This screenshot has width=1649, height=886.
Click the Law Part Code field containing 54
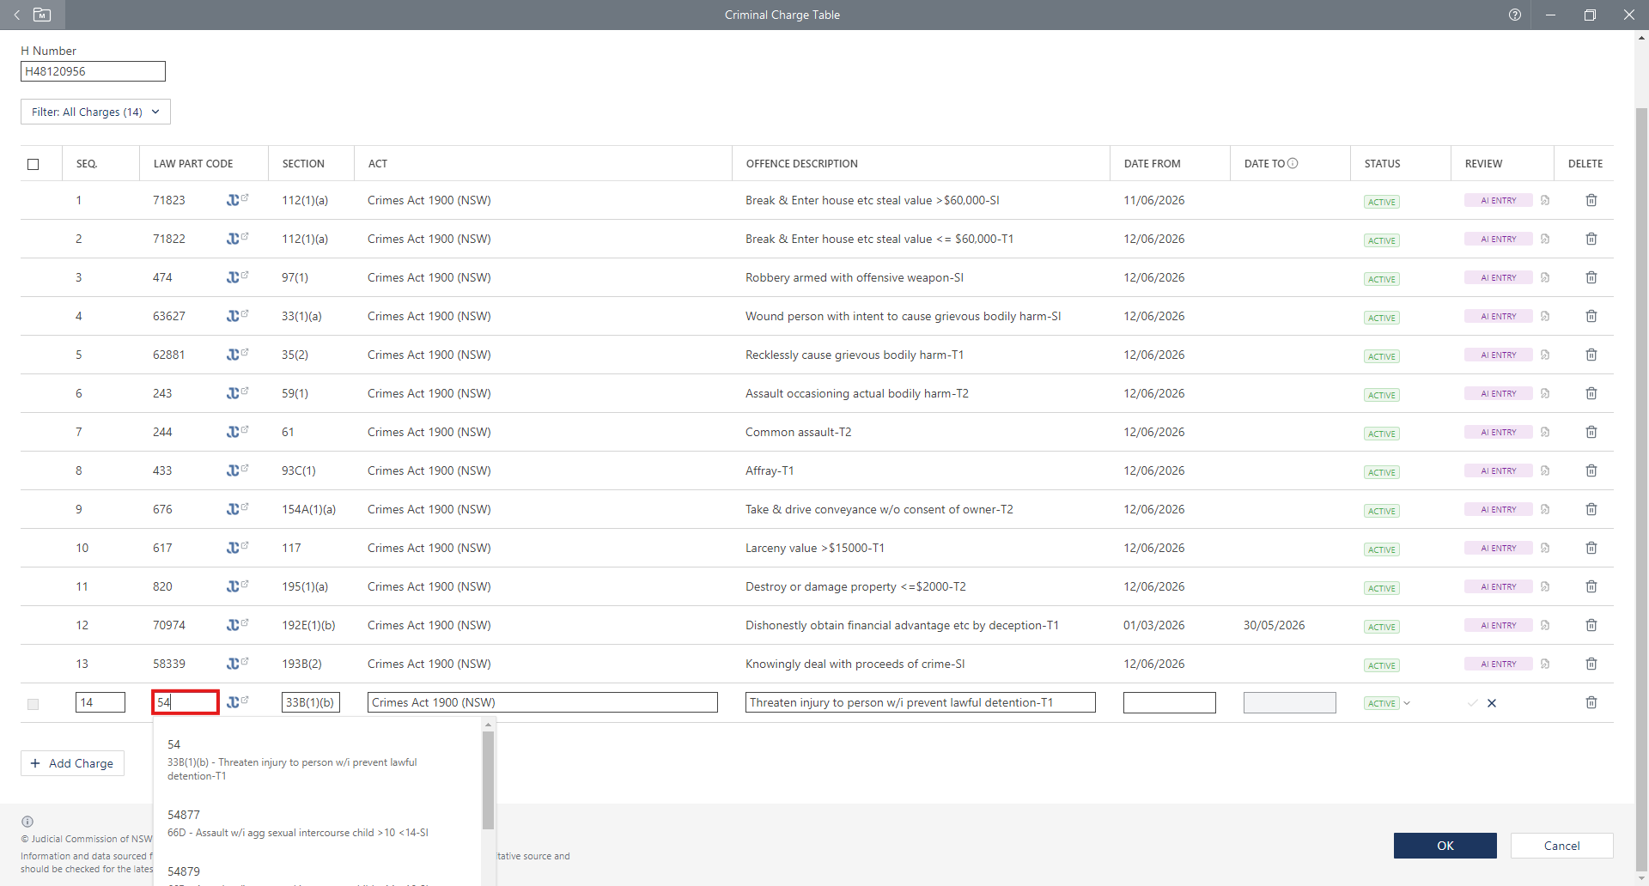pos(186,702)
